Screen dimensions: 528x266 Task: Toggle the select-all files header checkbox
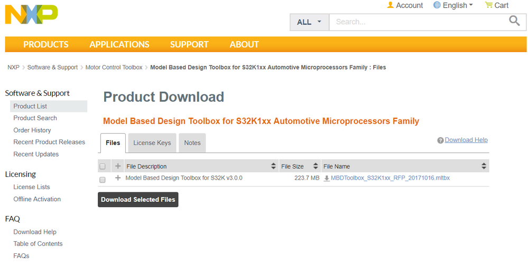point(103,166)
